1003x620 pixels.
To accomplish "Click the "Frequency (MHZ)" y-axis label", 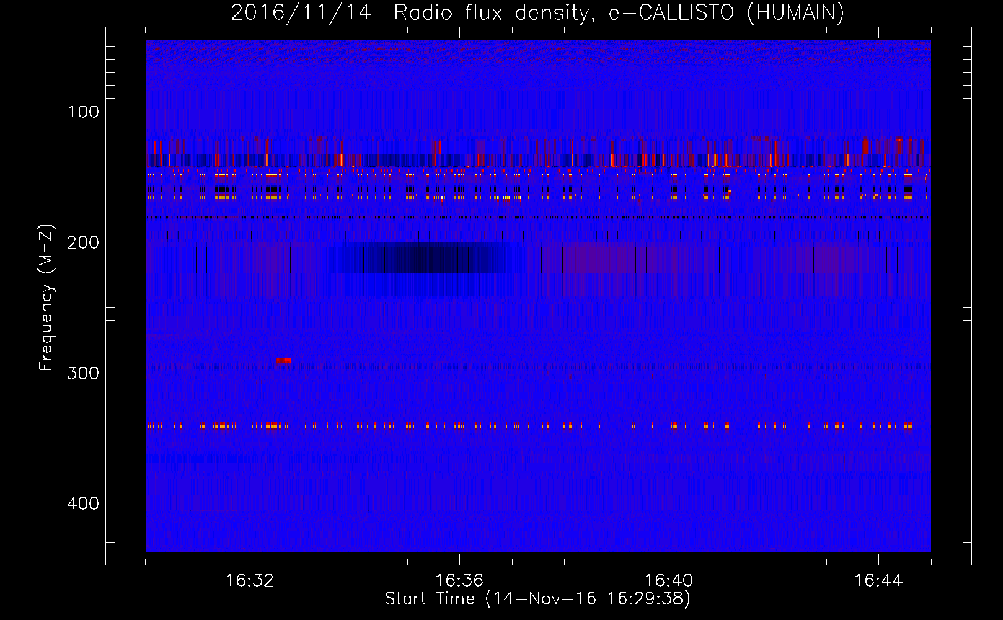I will point(46,298).
